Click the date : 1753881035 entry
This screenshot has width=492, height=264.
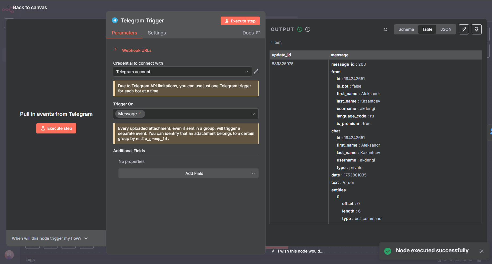[x=349, y=175]
